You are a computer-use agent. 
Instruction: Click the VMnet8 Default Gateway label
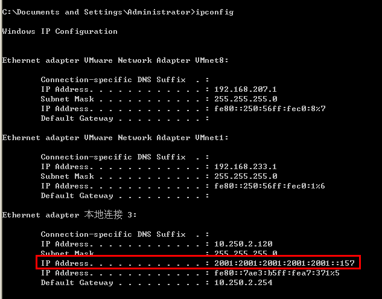[x=77, y=118]
